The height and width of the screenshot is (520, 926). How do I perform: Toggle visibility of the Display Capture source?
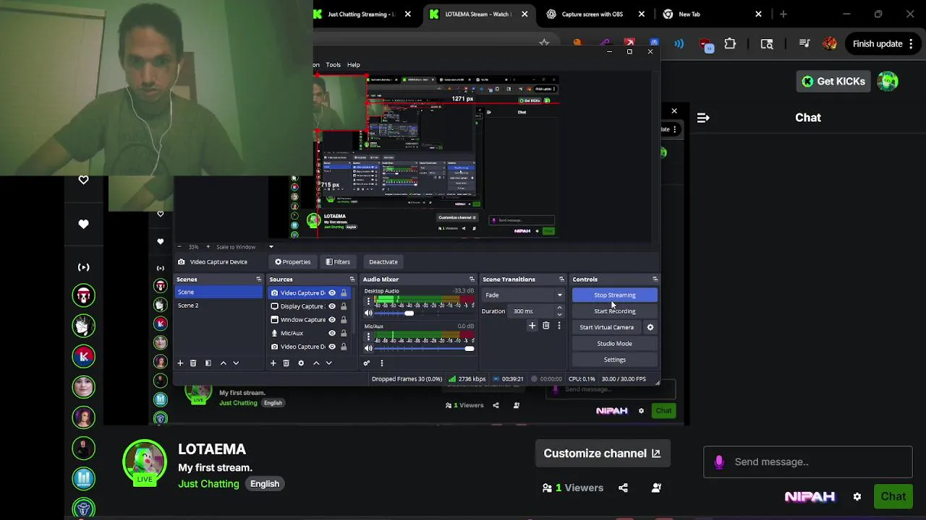[332, 306]
